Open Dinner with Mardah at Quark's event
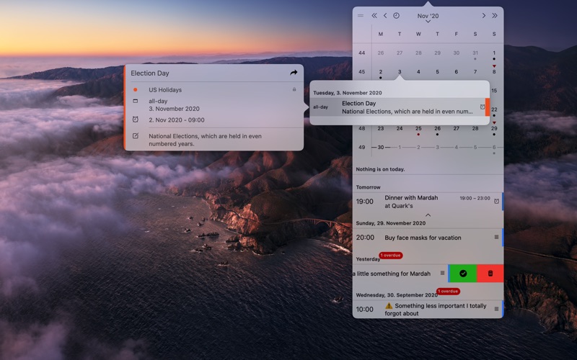577x360 pixels. point(428,202)
